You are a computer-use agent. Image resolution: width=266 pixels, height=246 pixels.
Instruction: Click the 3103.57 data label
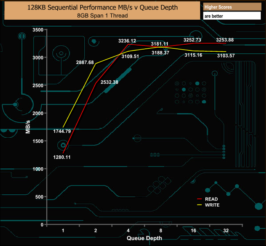click(x=226, y=56)
